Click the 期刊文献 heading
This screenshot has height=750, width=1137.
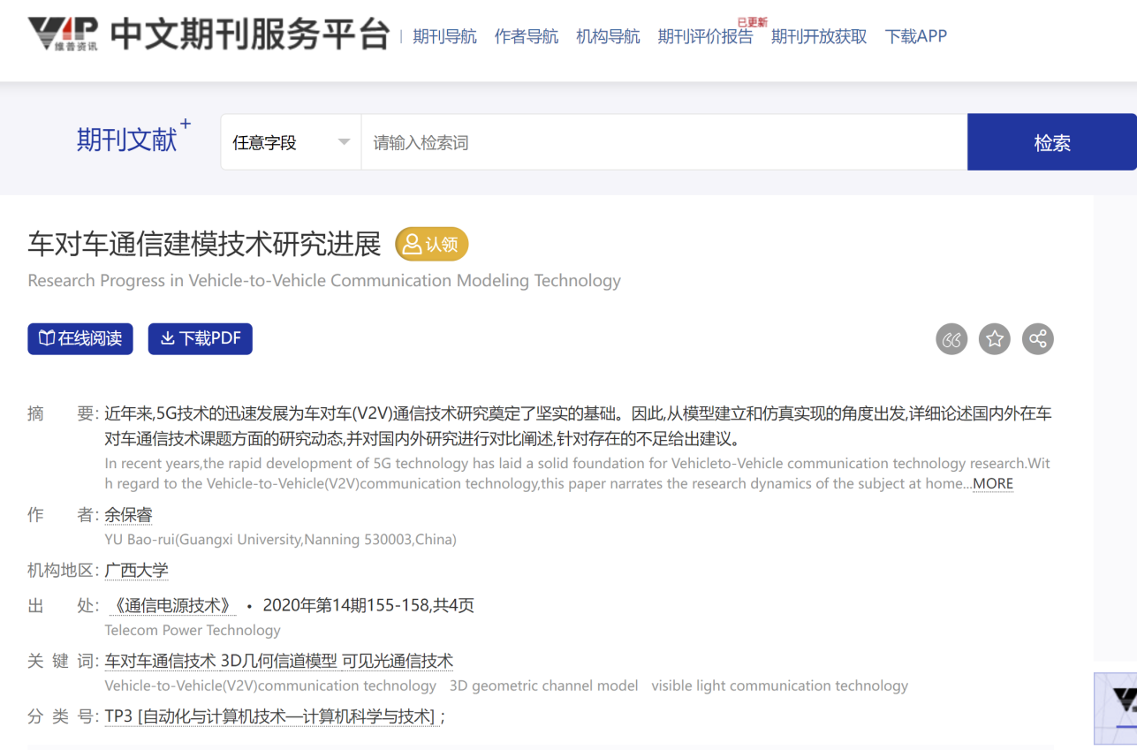pos(127,140)
